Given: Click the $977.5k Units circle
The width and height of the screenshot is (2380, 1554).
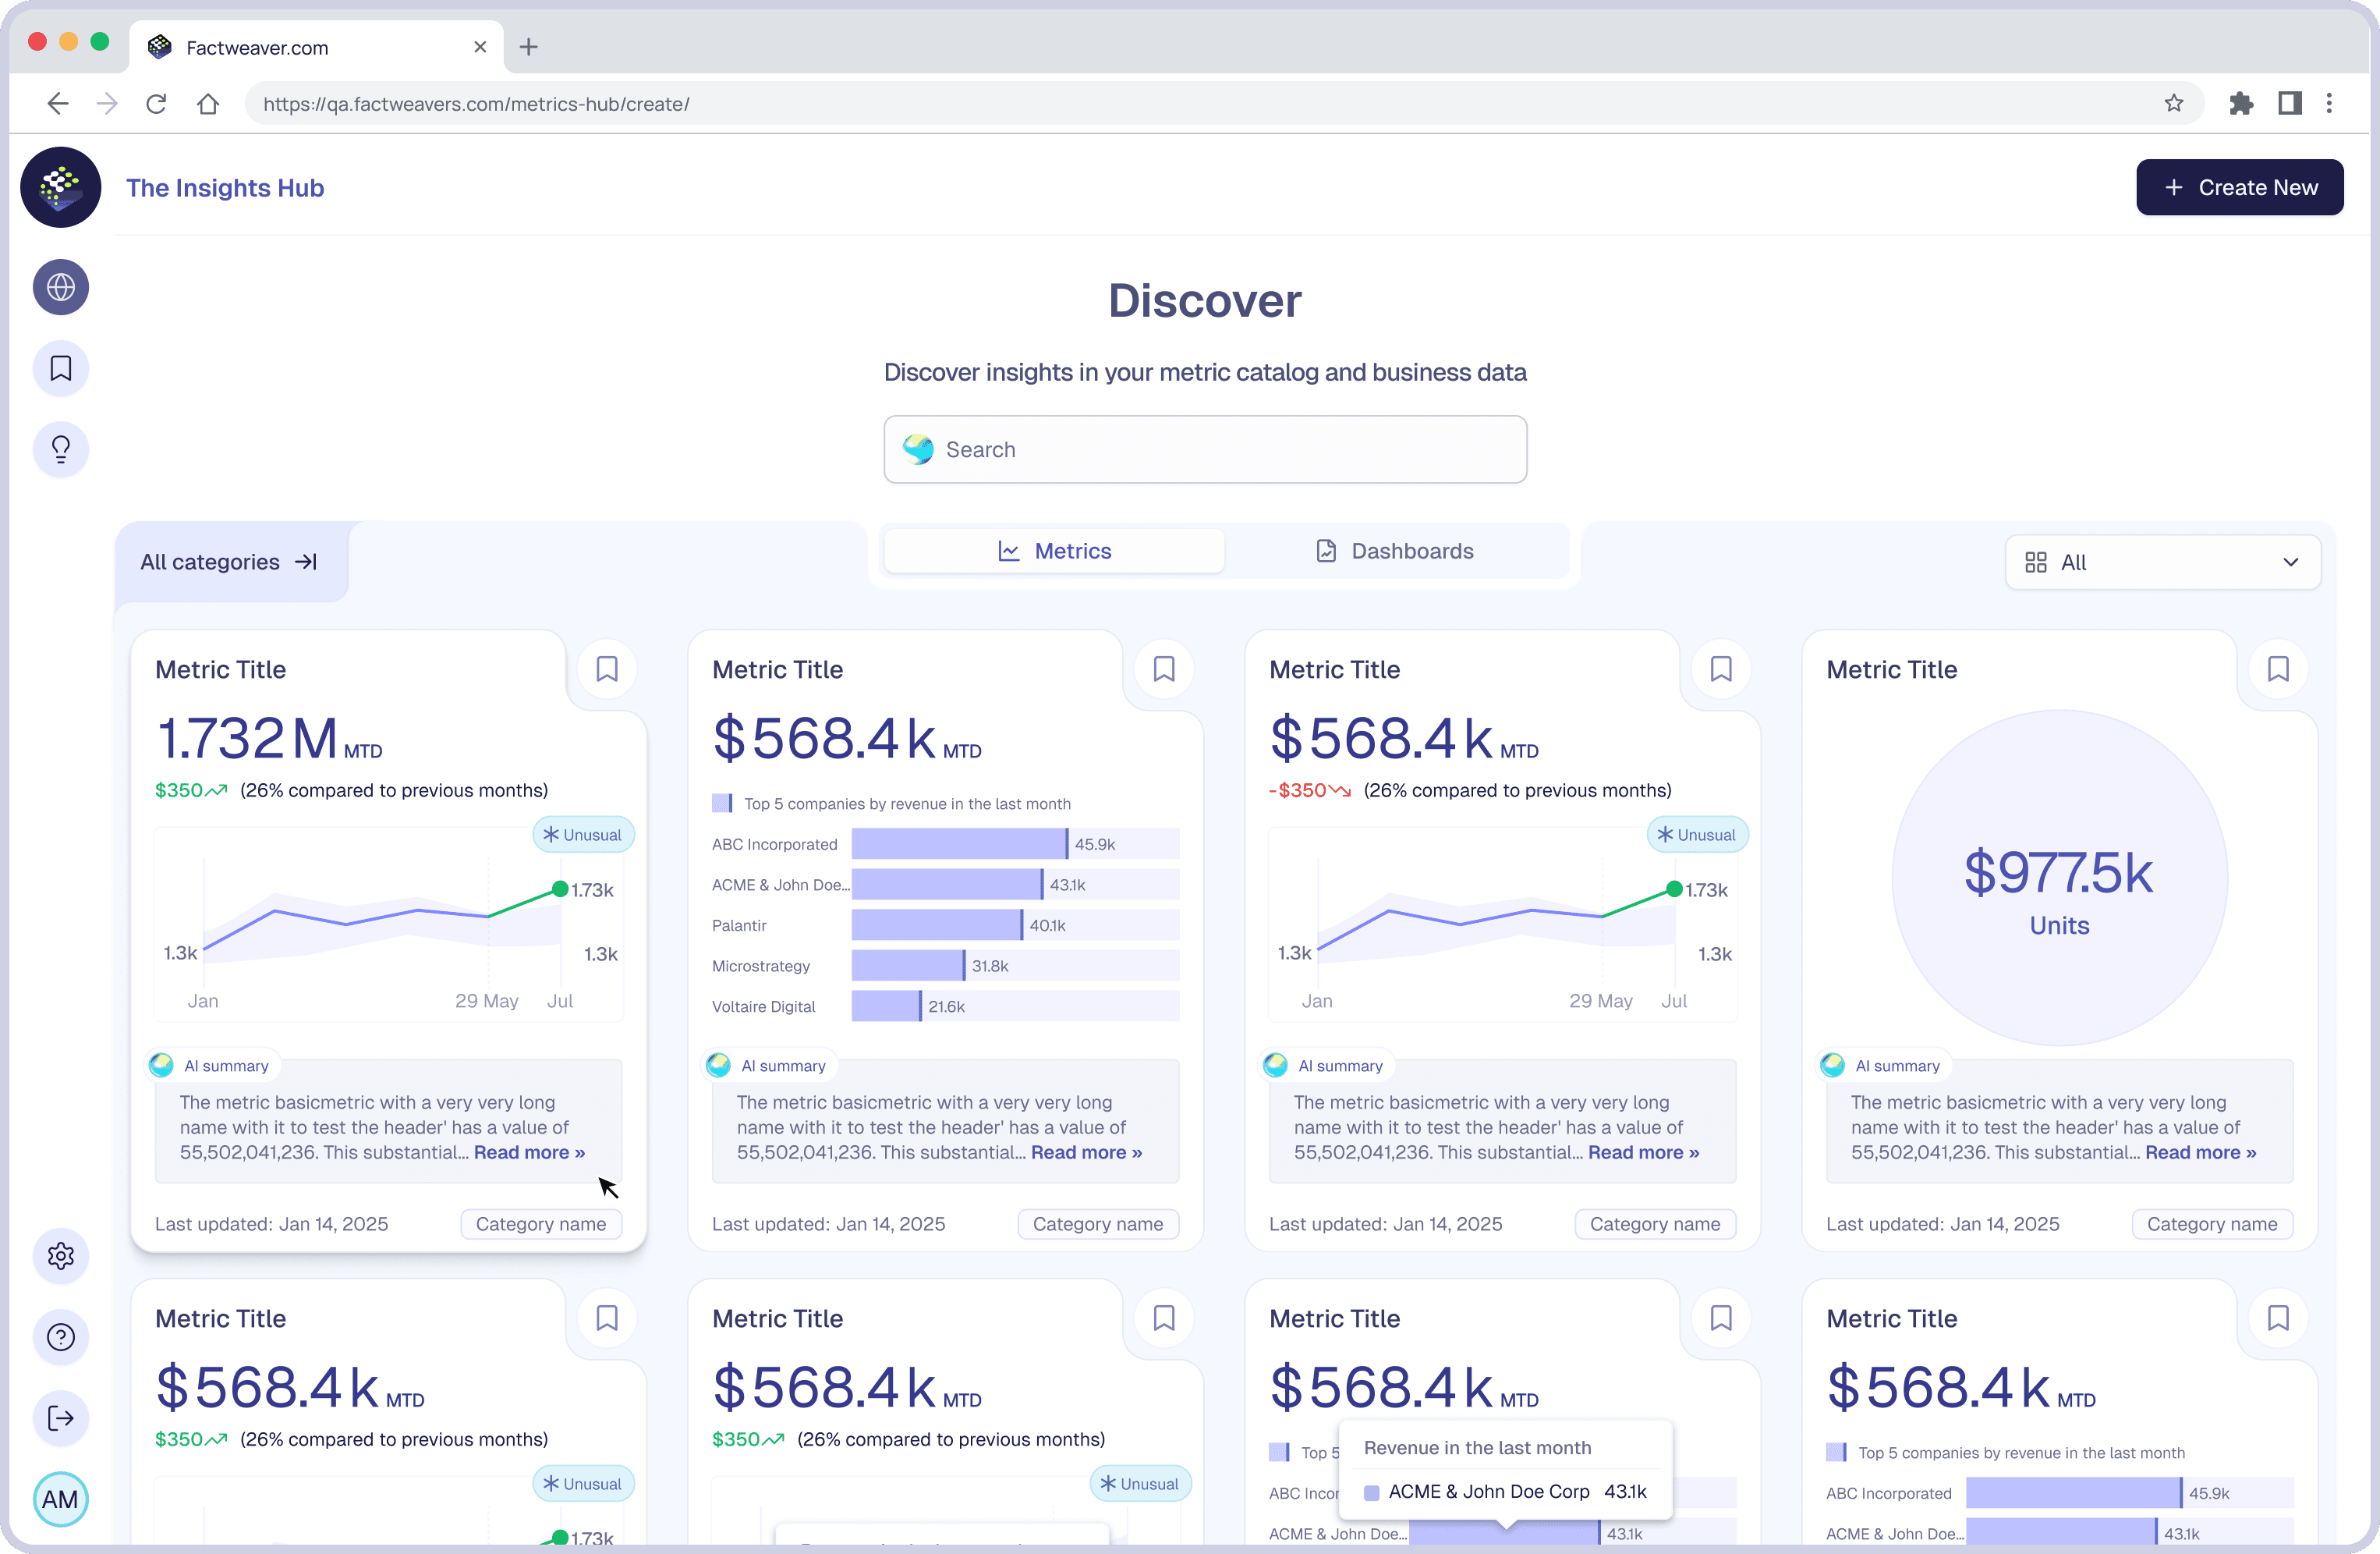Looking at the screenshot, I should coord(2059,878).
